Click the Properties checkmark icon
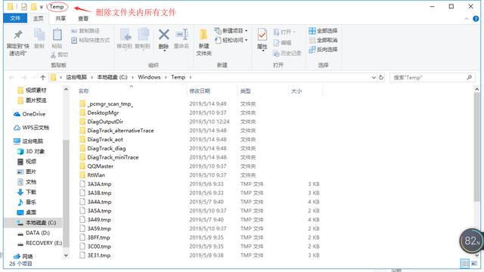 [x=262, y=35]
